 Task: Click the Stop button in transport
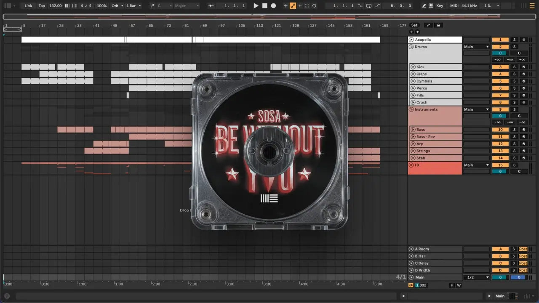pos(264,6)
